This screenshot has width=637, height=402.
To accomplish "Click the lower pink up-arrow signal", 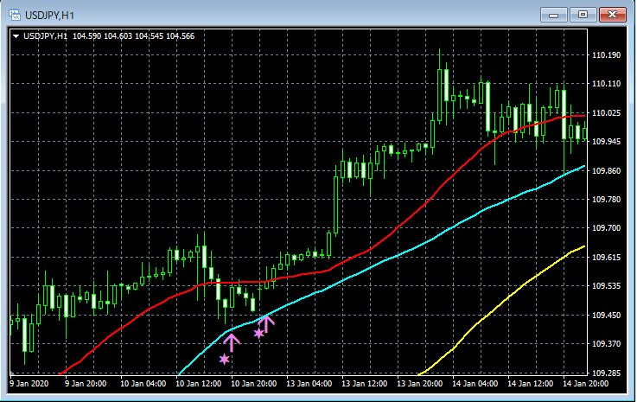I will click(232, 342).
